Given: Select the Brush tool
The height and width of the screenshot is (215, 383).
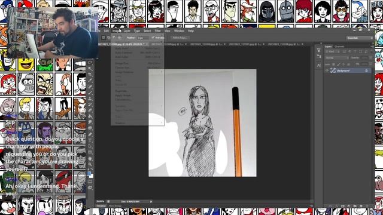Looking at the screenshot, I should click(x=90, y=93).
